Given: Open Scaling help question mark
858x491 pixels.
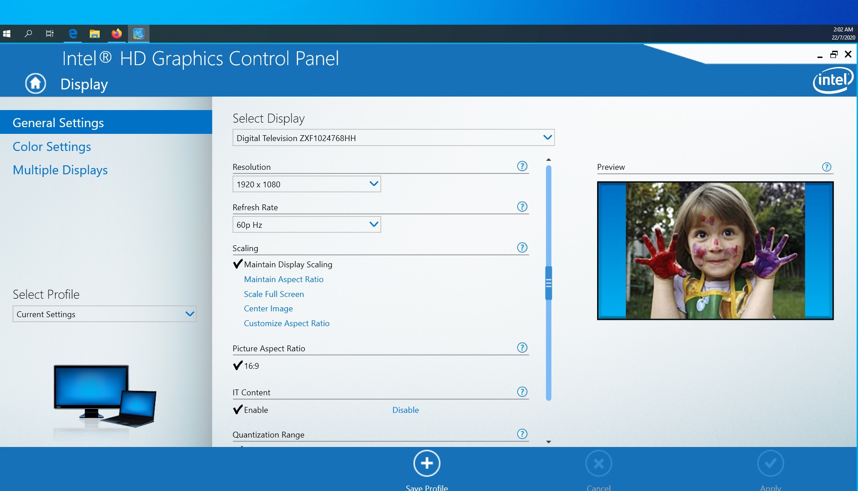Looking at the screenshot, I should click(x=522, y=248).
